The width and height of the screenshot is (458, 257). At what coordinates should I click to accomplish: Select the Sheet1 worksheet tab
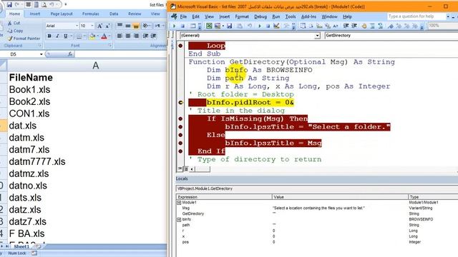(21, 246)
